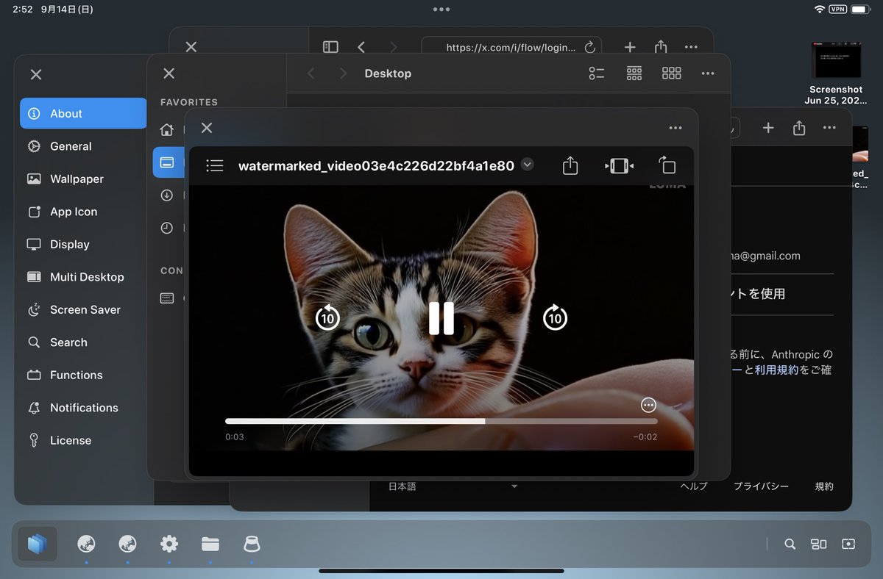Image resolution: width=883 pixels, height=579 pixels.
Task: Click the Home icon in Files favorites
Action: pos(167,130)
